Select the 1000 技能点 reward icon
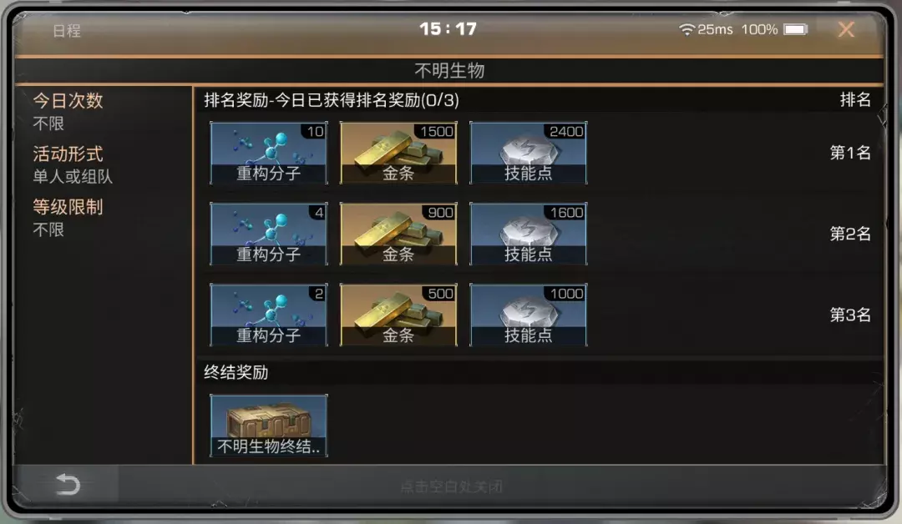Screen dimensions: 902x524 pos(528,315)
